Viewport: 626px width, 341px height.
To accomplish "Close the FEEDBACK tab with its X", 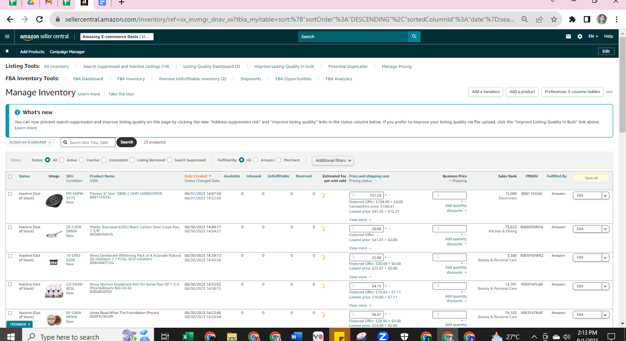I will coord(29,324).
